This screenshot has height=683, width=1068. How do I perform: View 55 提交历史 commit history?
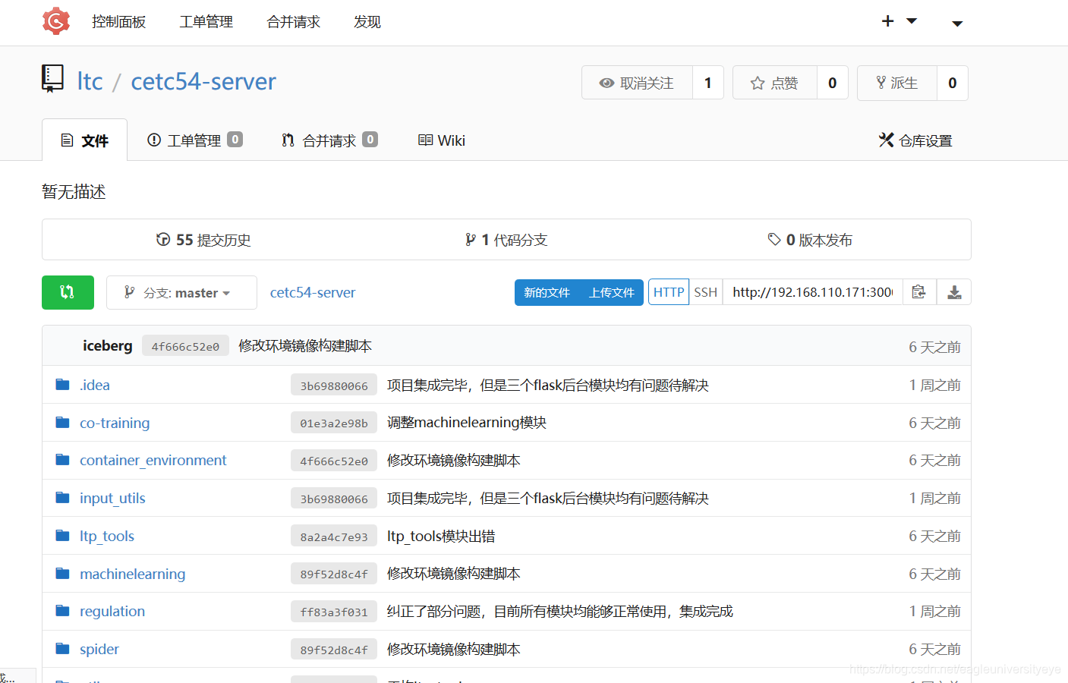click(203, 240)
